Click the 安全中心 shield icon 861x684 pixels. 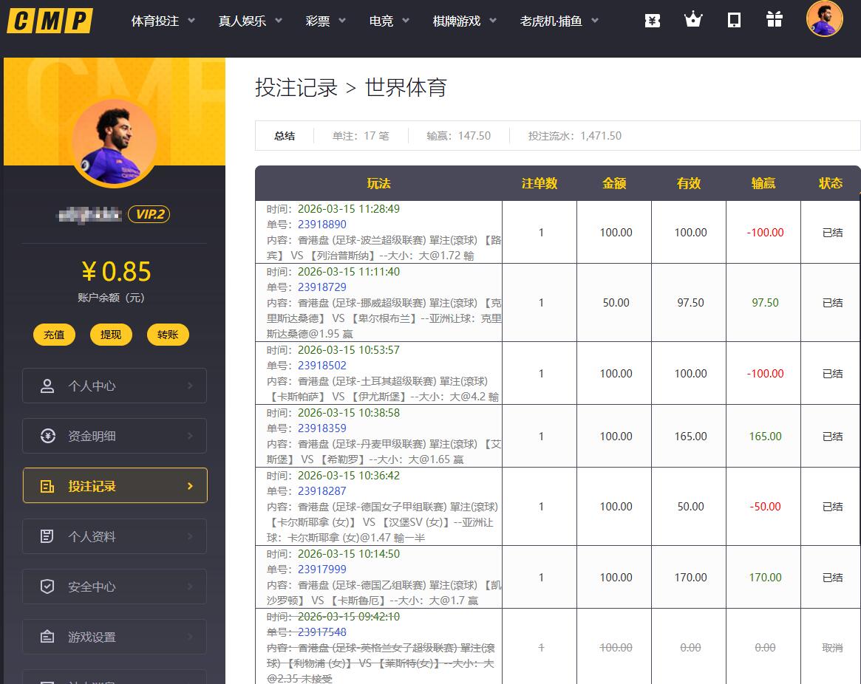tap(48, 586)
